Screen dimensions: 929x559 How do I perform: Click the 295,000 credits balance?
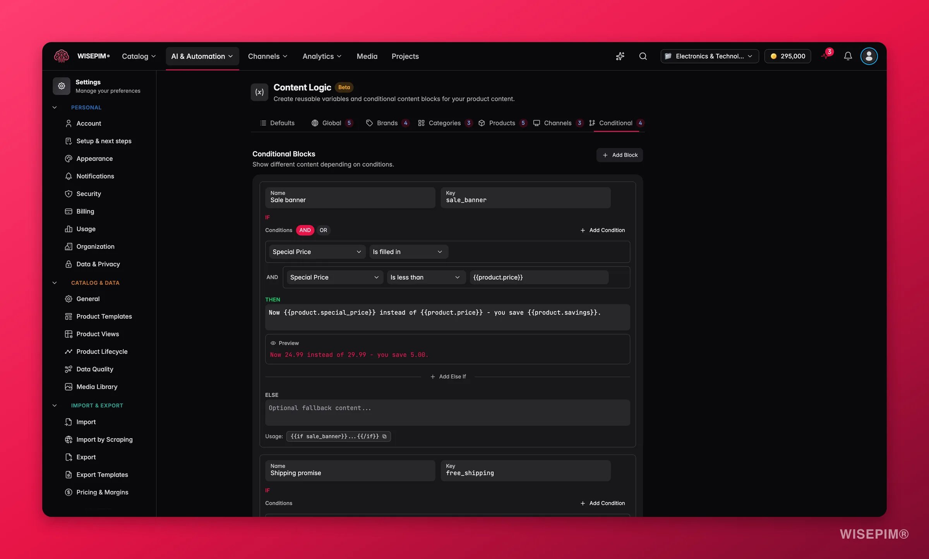787,56
